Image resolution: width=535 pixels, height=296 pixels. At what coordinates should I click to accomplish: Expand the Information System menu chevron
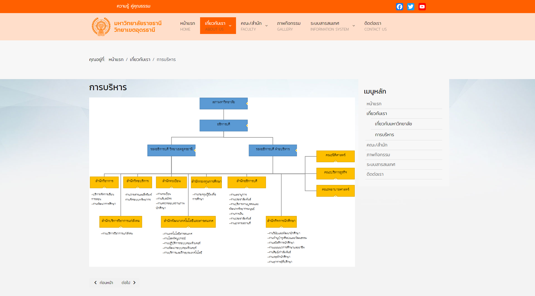click(354, 26)
